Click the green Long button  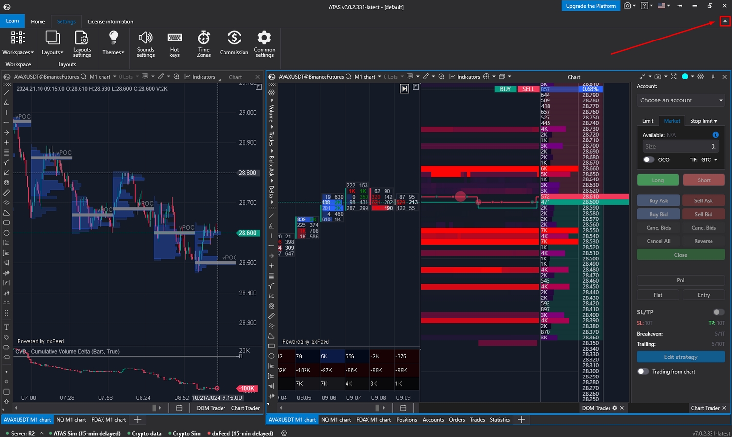(x=657, y=180)
